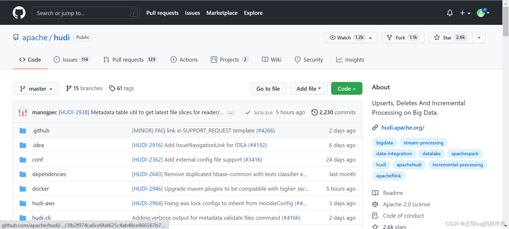Expand the commit message ellipsis
Viewport: 509px width, 229px height.
(x=231, y=113)
